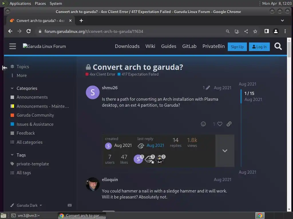
Task: Open Announcements - Maintenance category
Action: 40,106
